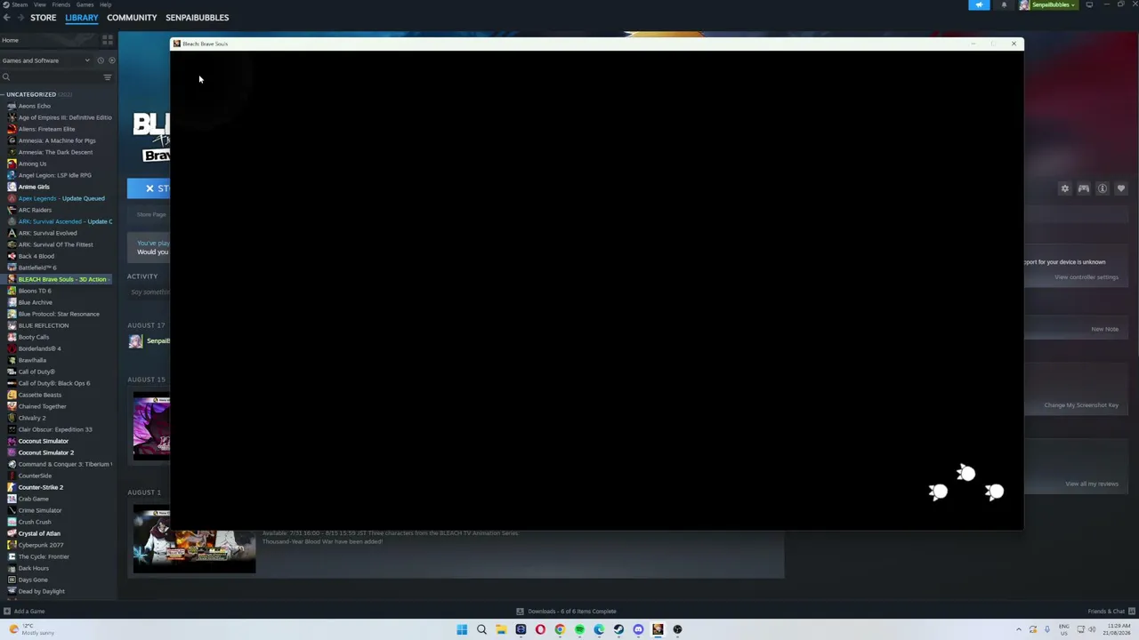Open the Help menu in Steam
Screen dimensions: 1139x640
[x=105, y=4]
